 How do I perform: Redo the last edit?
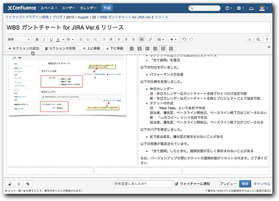[191, 39]
